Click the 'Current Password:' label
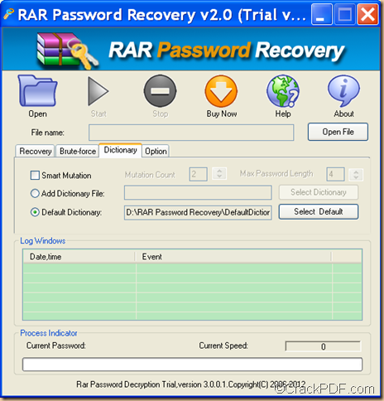Image resolution: width=384 pixels, height=401 pixels. click(x=56, y=345)
